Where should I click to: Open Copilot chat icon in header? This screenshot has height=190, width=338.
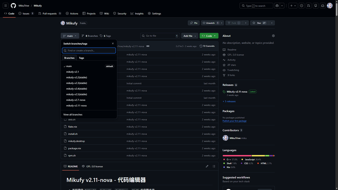(278, 5)
